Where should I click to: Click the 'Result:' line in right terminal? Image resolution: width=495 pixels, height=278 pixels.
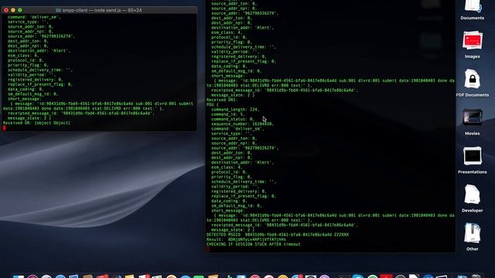tap(246, 239)
